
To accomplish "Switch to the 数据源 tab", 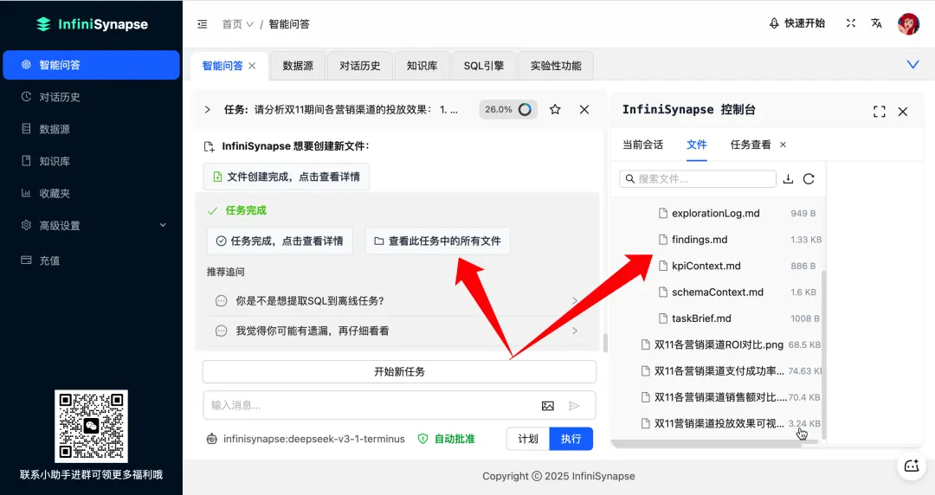I will [298, 66].
